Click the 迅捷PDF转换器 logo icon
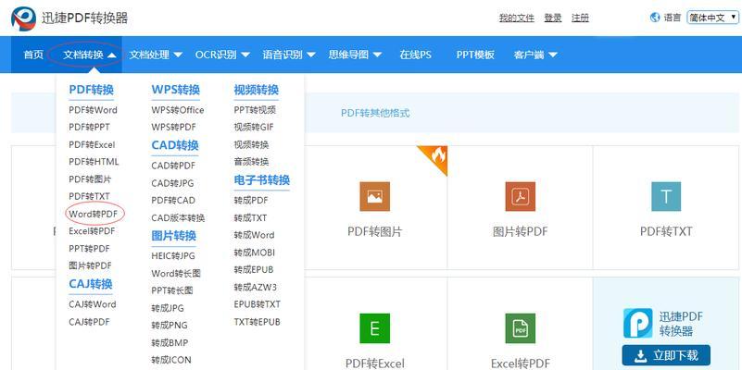 coord(24,18)
